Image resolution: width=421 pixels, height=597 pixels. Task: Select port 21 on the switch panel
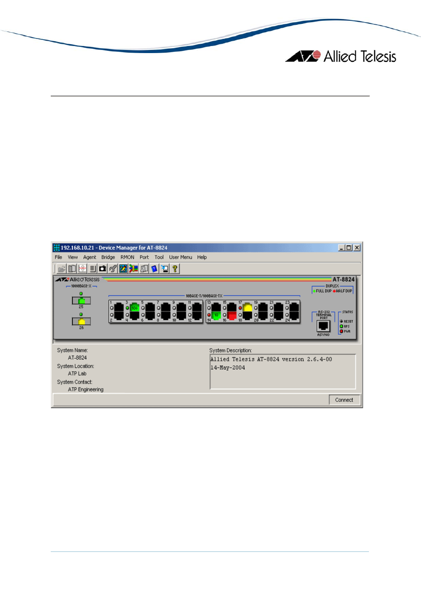click(278, 307)
